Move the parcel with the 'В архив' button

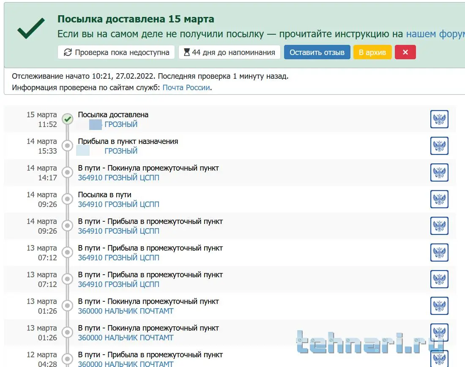[372, 52]
